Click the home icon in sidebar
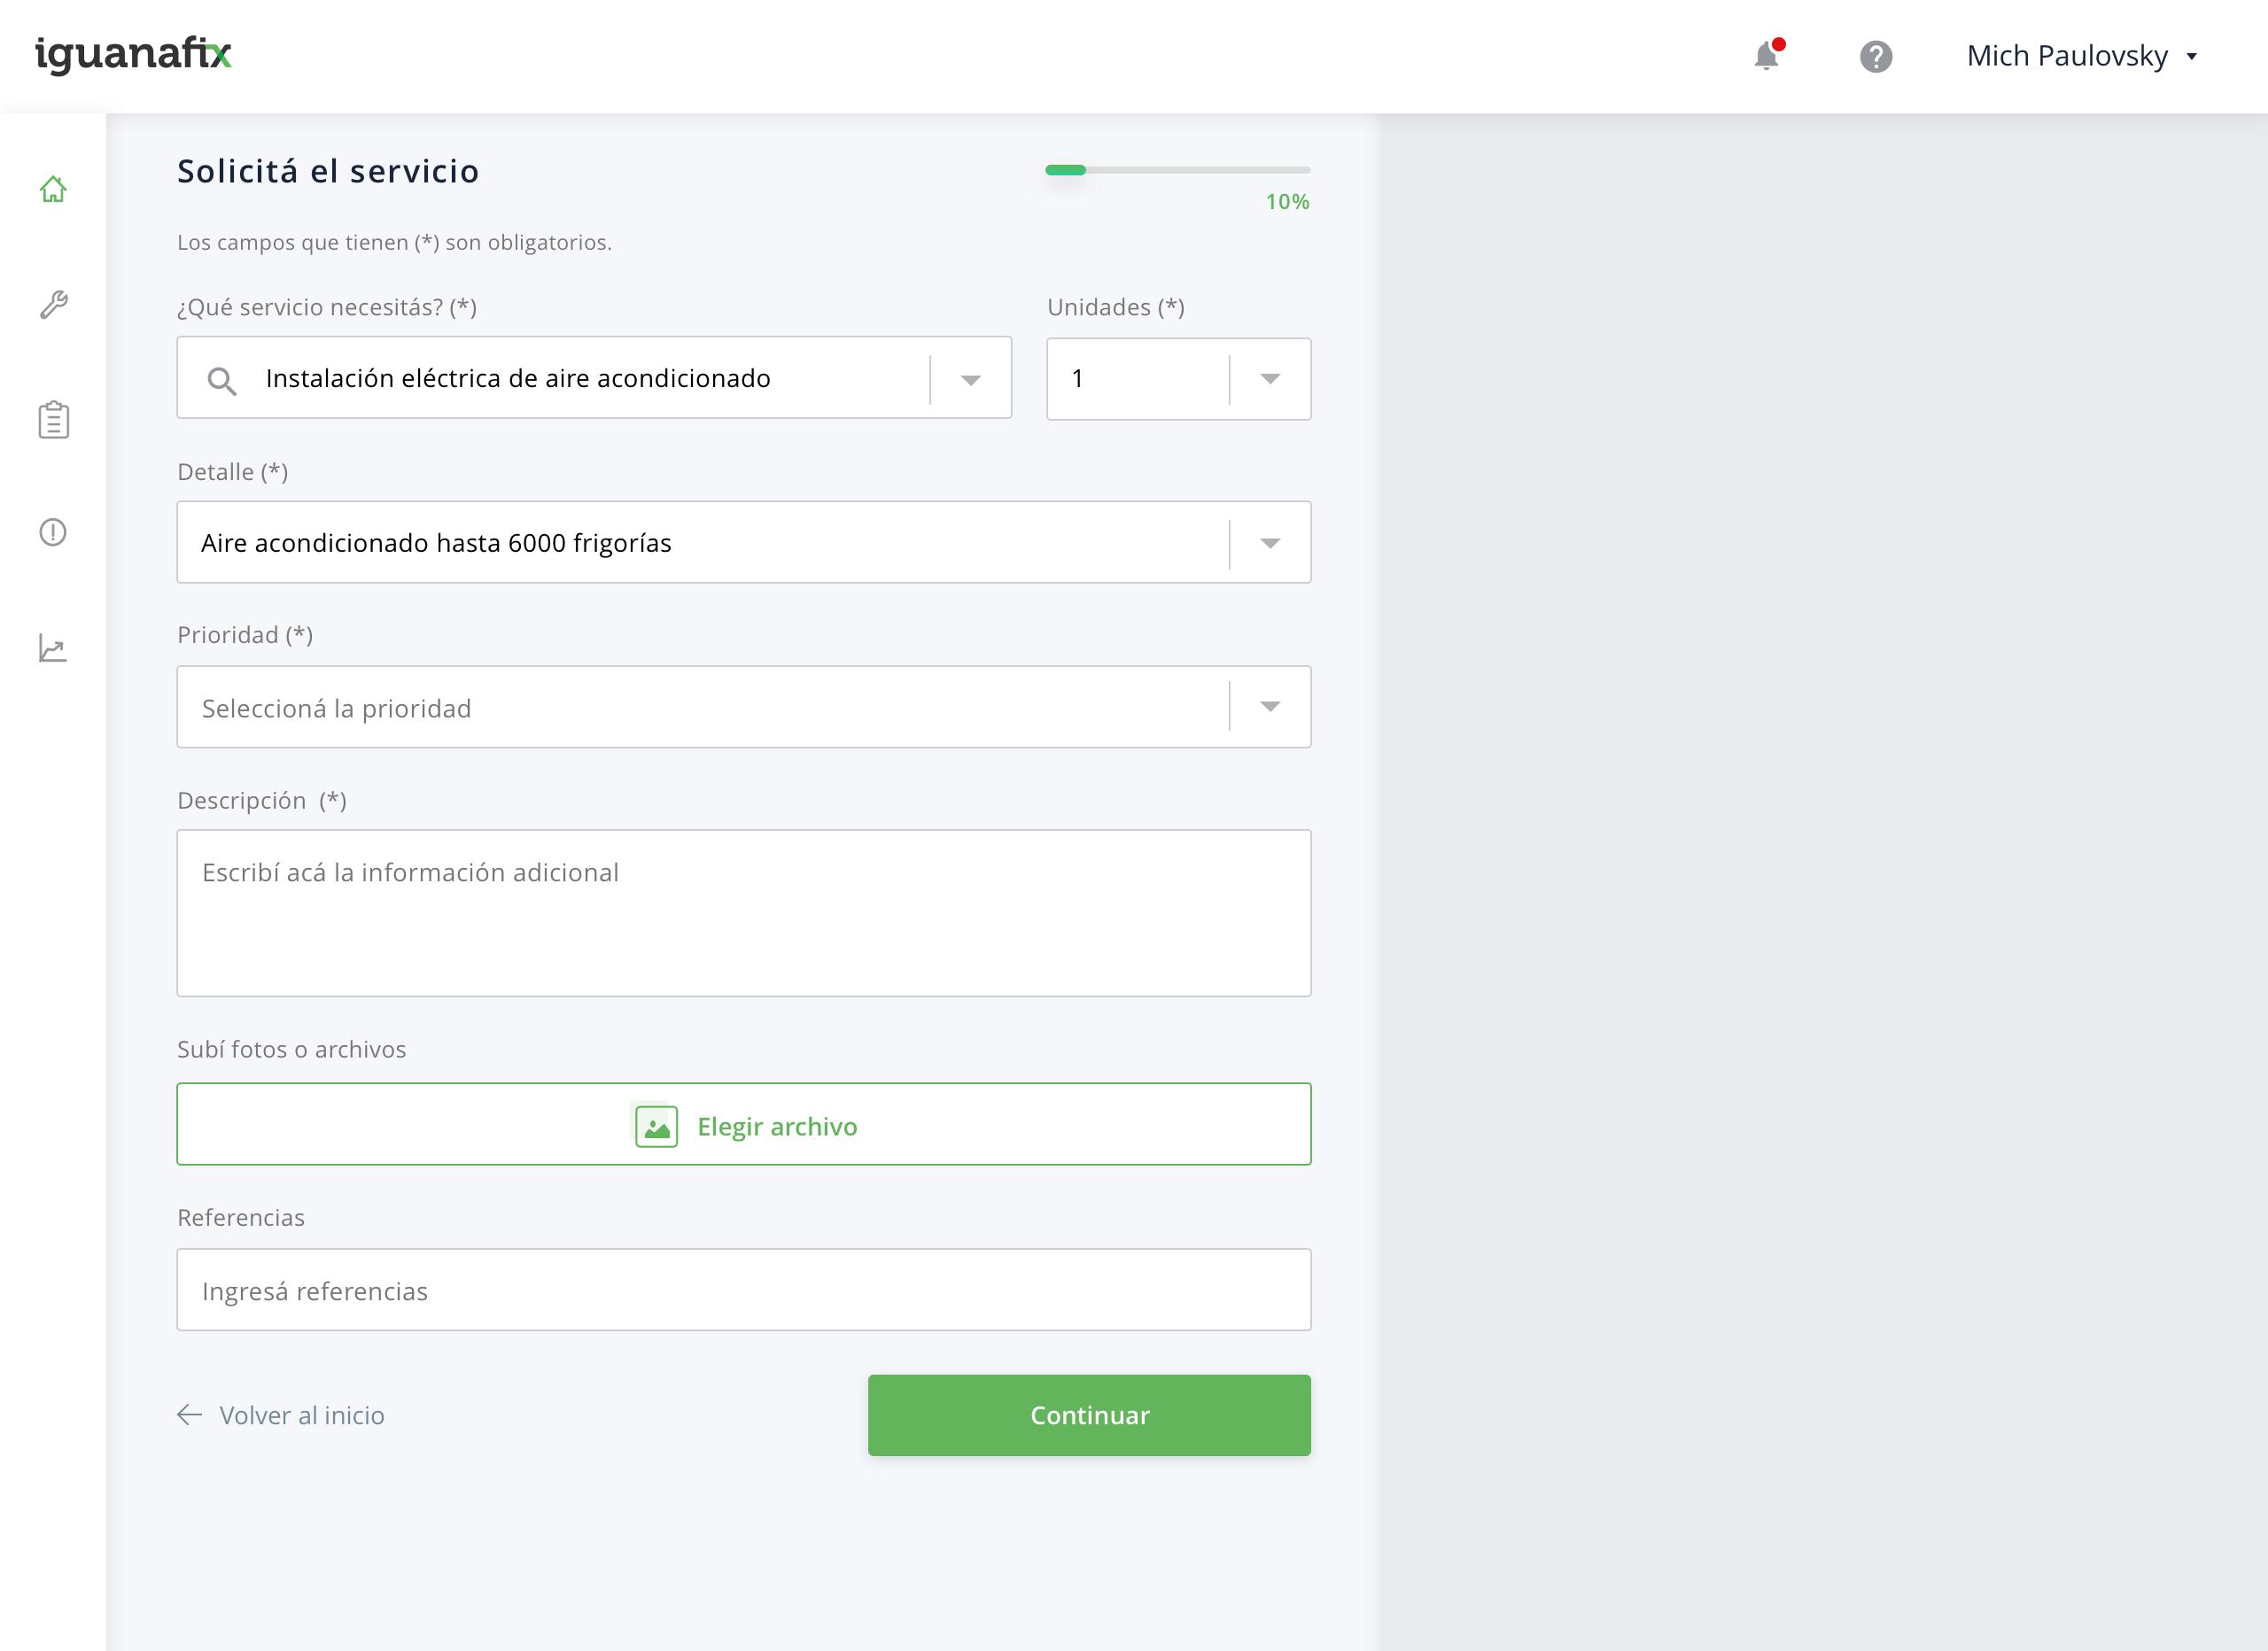Screen dimensions: 2268x1651 [53, 189]
